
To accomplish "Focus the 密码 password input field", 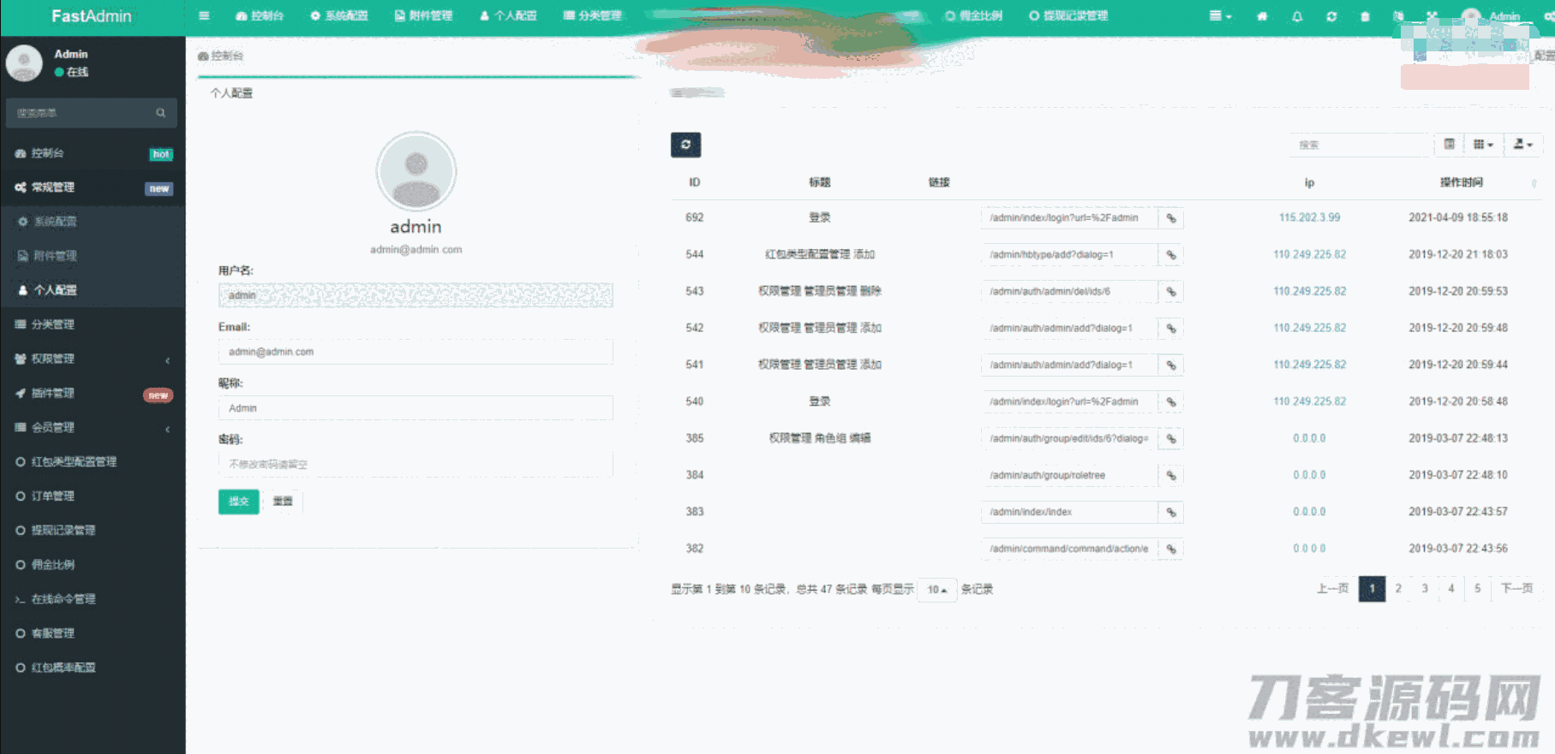I will pos(416,464).
